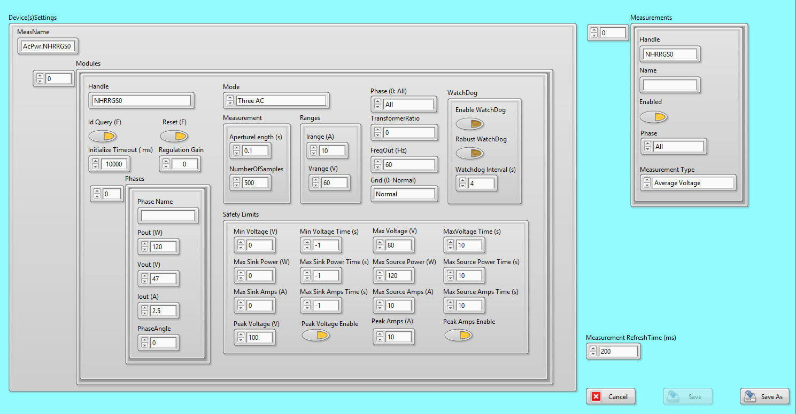
Task: Click the Measurements Handle field
Action: 670,54
